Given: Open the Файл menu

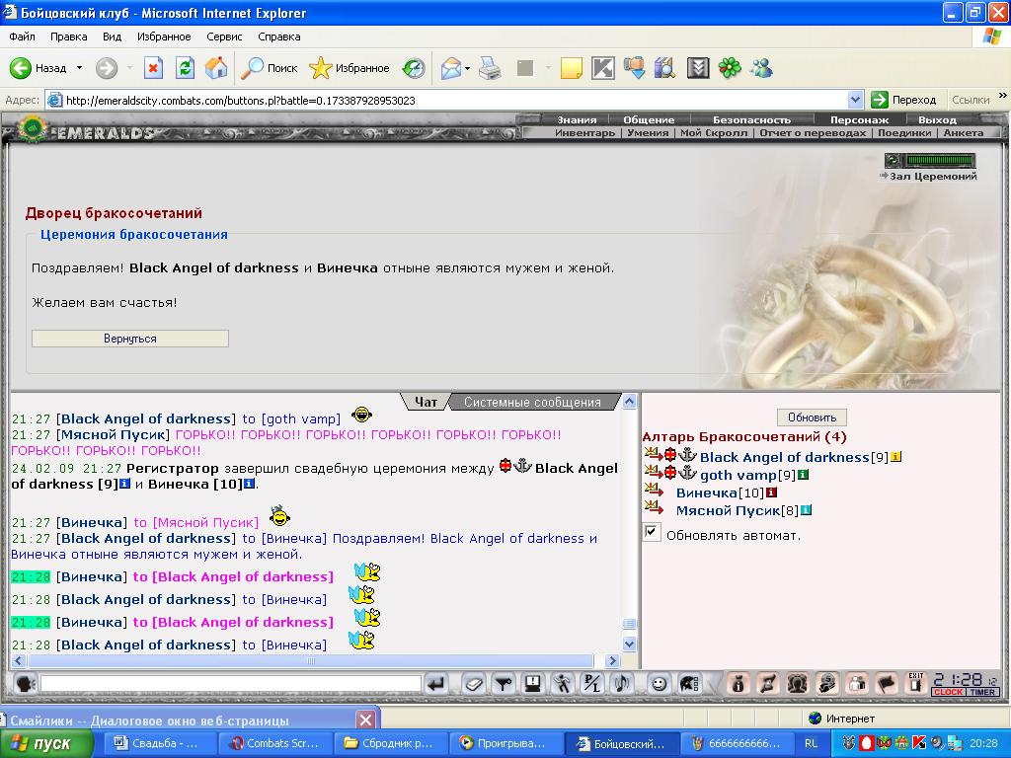Looking at the screenshot, I should (22, 37).
